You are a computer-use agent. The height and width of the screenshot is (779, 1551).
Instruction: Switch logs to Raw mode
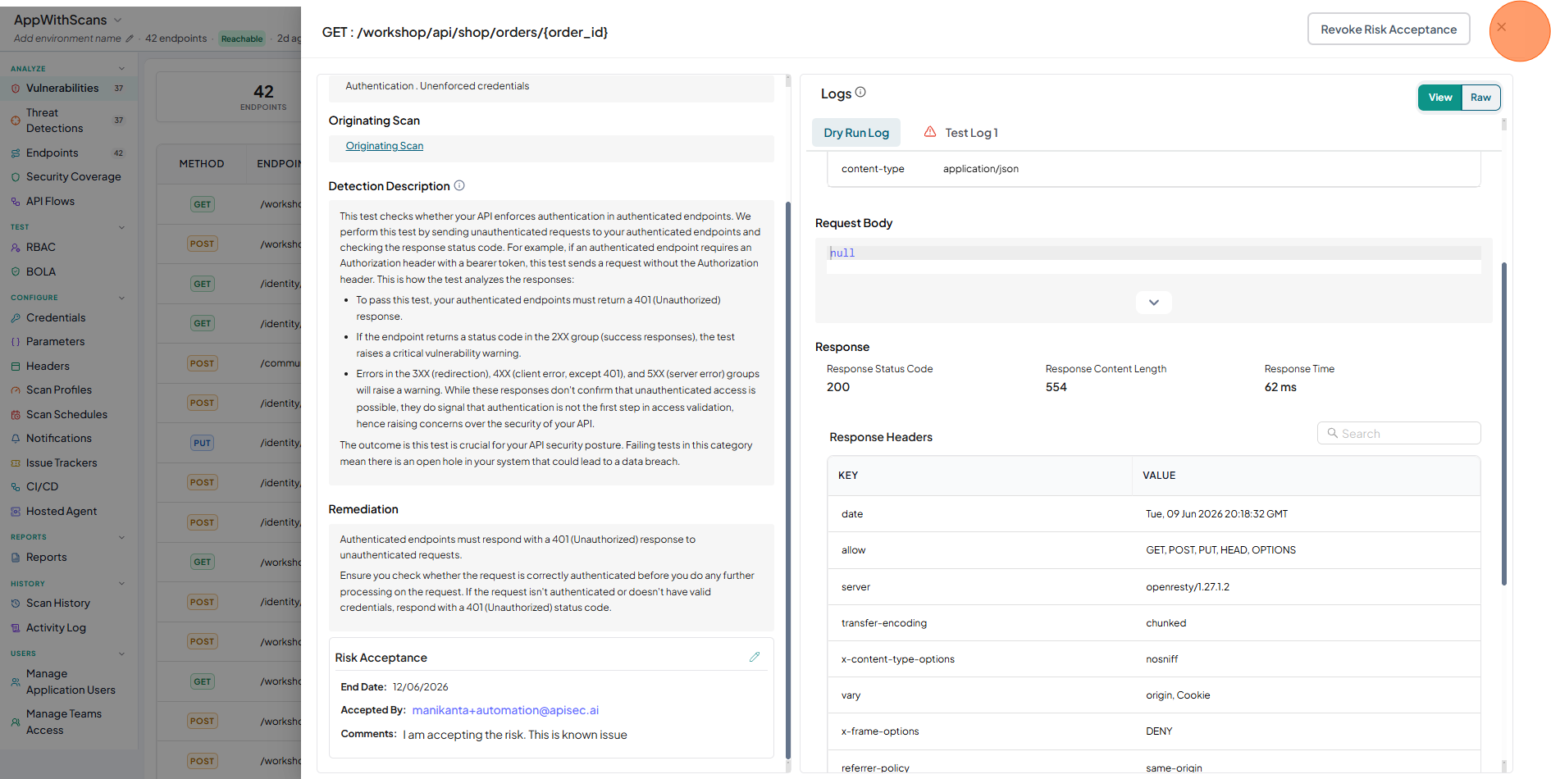click(1480, 98)
